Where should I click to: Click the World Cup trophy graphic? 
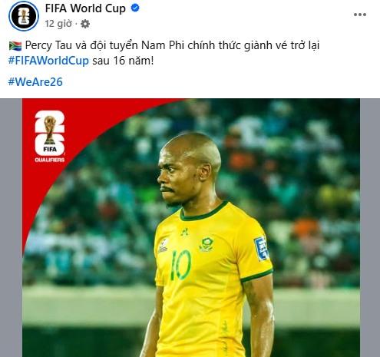point(50,130)
